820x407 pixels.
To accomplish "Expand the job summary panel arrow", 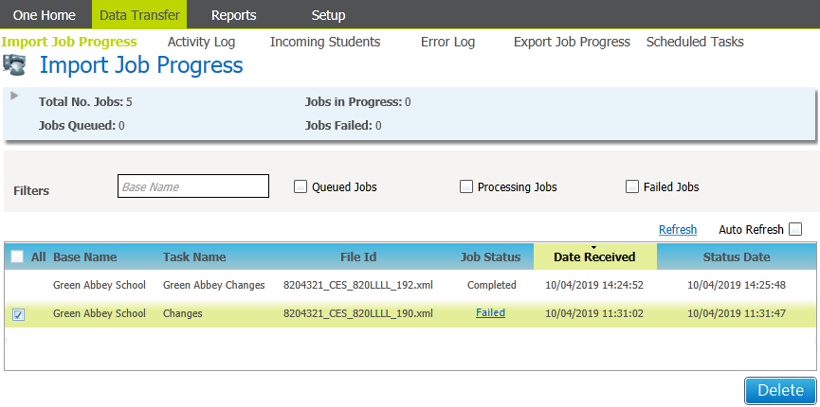I will tap(14, 96).
